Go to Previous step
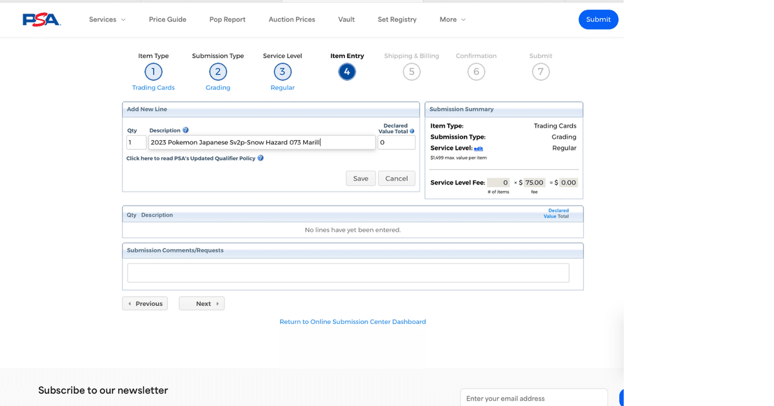The height and width of the screenshot is (406, 774). [x=145, y=303]
